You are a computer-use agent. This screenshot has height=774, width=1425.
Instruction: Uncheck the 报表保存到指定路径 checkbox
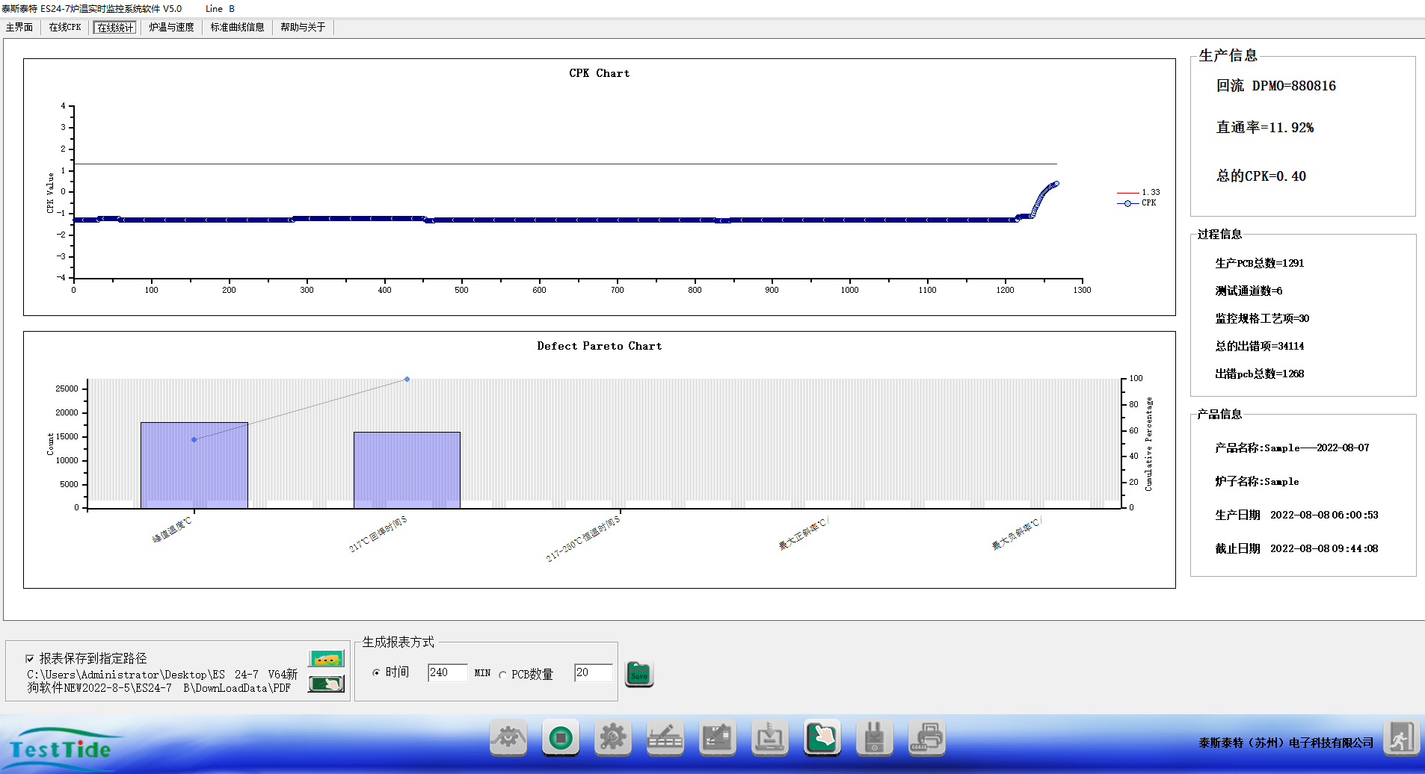coord(30,658)
